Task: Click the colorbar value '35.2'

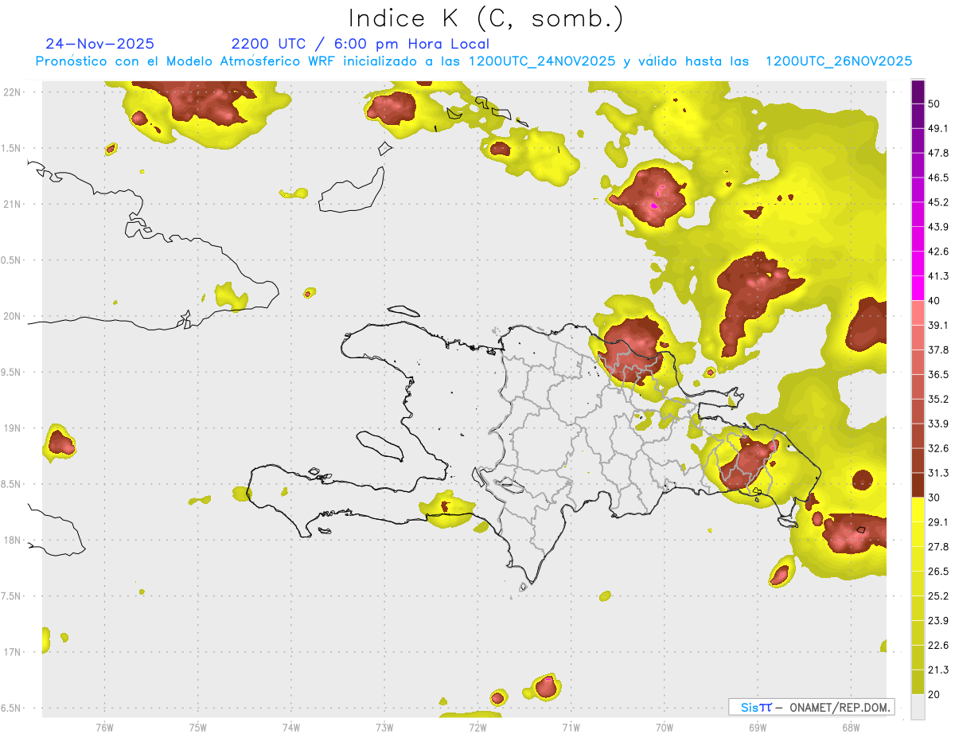Action: (x=938, y=400)
